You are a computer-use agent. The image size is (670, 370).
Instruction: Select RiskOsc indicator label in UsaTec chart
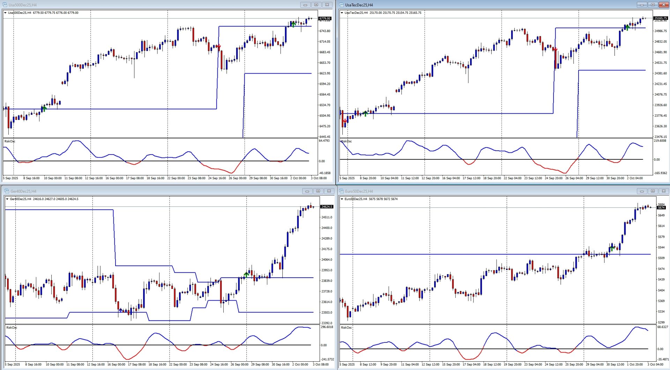coord(347,141)
